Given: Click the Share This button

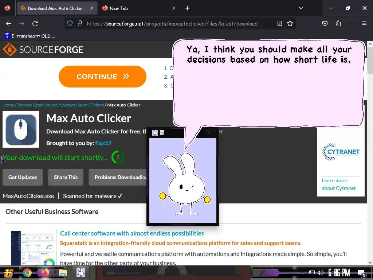Looking at the screenshot, I should click(x=66, y=177).
